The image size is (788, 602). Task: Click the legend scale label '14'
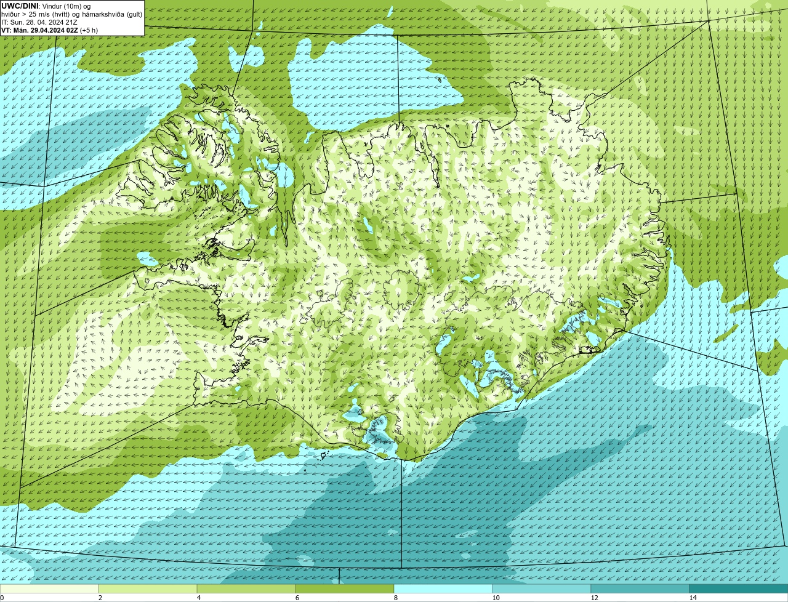coord(693,598)
